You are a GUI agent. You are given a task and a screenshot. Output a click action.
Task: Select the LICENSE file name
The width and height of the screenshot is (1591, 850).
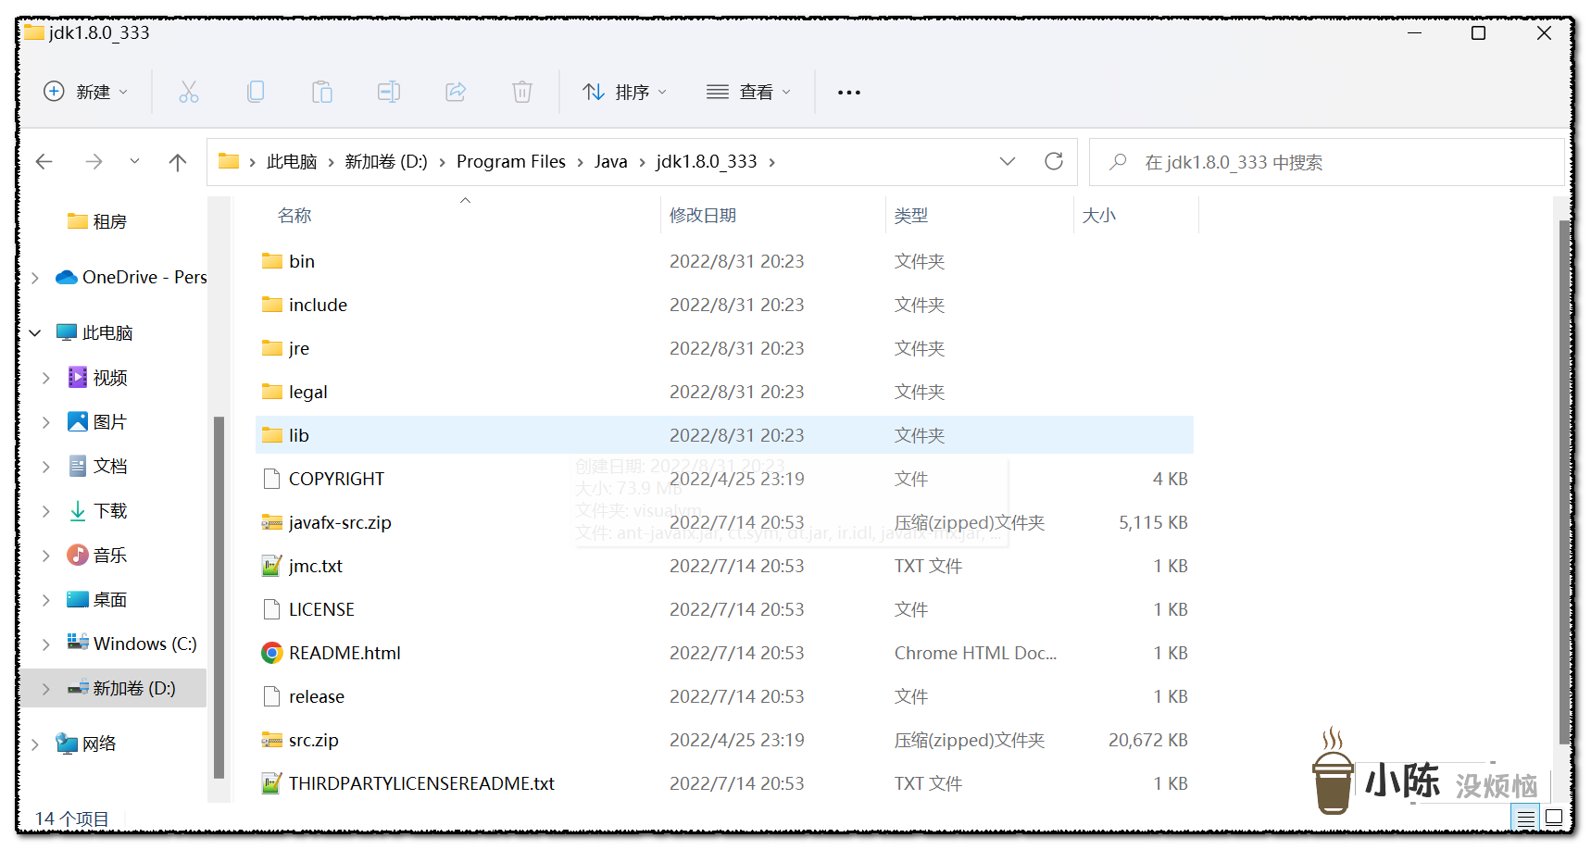(321, 609)
